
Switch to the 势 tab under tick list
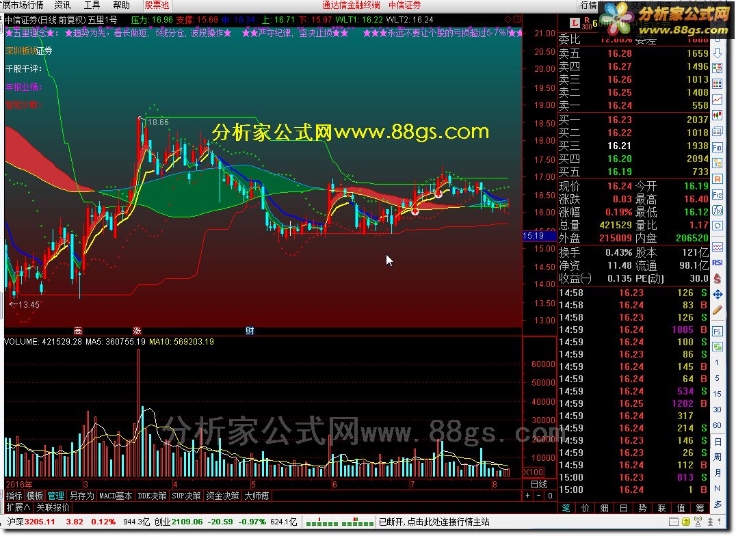[642, 508]
